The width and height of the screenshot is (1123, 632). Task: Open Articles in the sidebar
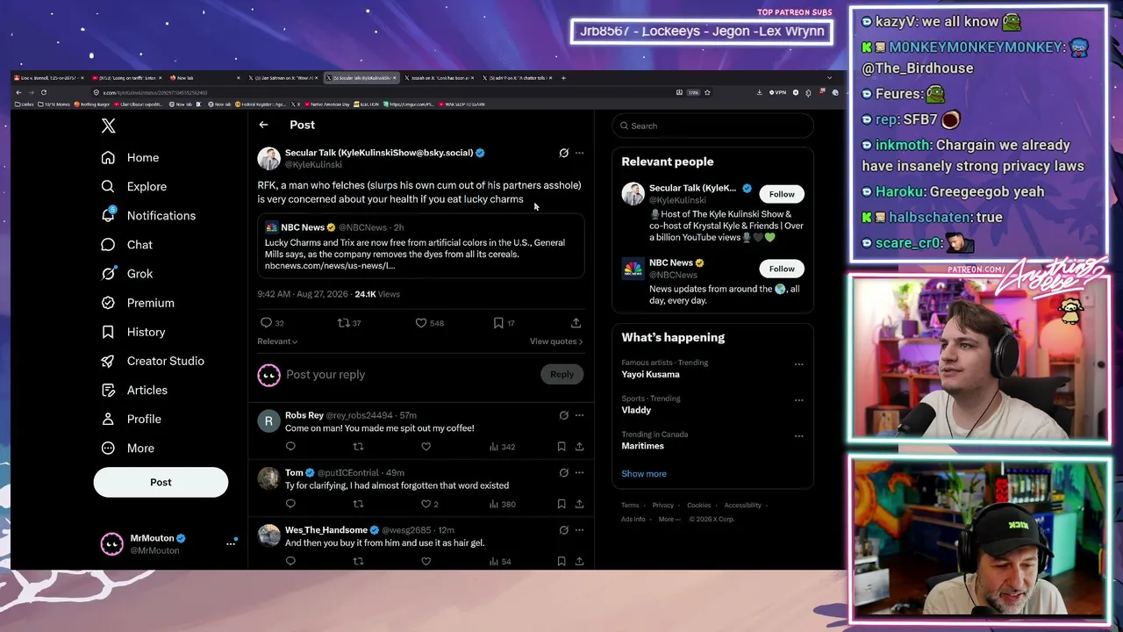click(x=134, y=390)
